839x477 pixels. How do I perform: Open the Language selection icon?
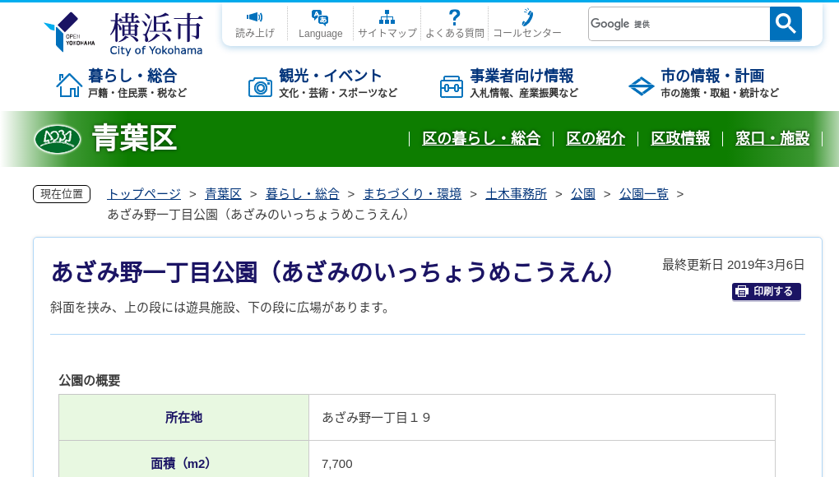320,16
